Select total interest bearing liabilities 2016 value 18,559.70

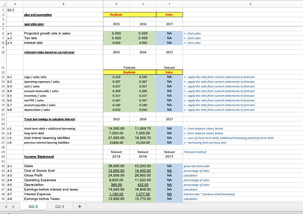point(143,138)
